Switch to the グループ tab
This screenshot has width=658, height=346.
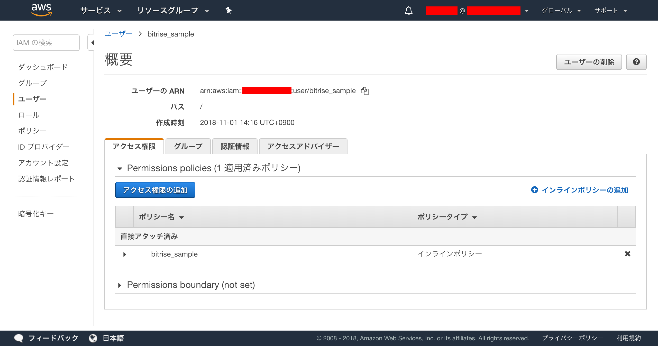pos(188,146)
